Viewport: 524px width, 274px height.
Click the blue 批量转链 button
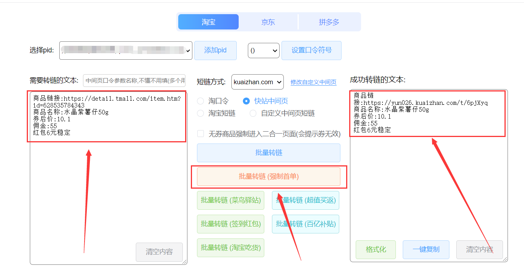269,153
